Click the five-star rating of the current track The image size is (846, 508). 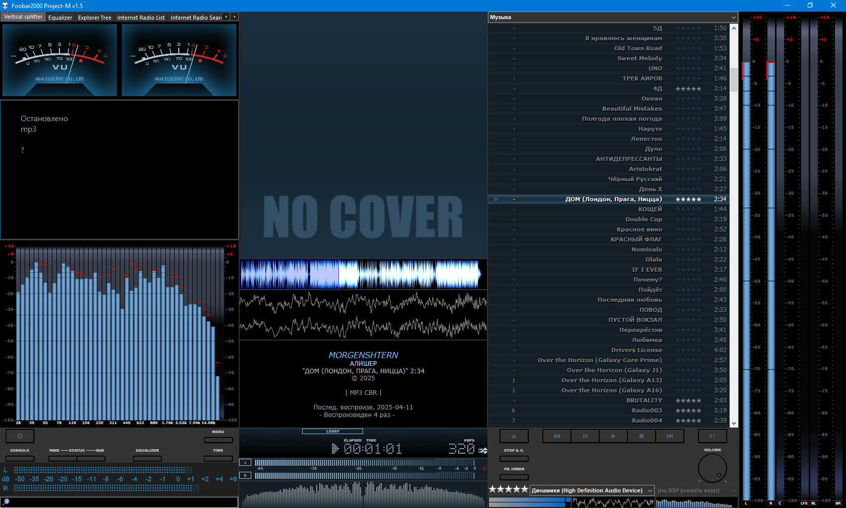tap(508, 489)
